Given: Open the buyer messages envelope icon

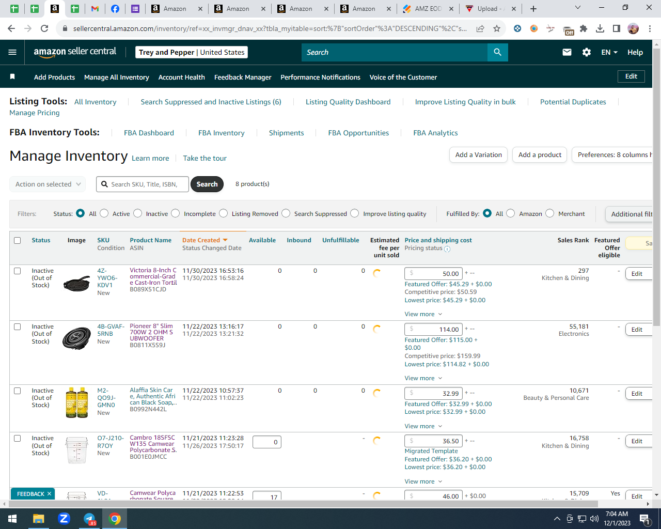Looking at the screenshot, I should [x=567, y=52].
